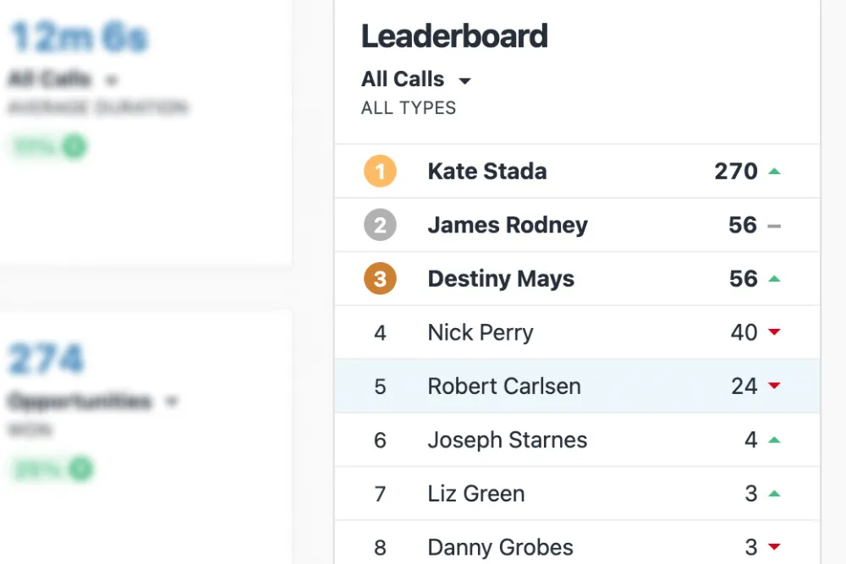Click the silver second-place rank badge
The image size is (846, 564).
[380, 225]
